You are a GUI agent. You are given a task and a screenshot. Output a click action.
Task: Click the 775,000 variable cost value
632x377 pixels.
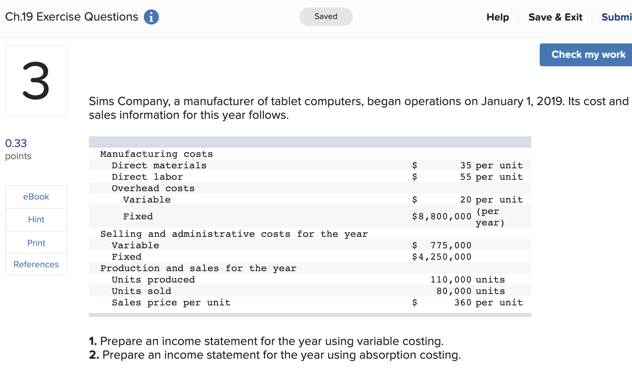pos(451,245)
